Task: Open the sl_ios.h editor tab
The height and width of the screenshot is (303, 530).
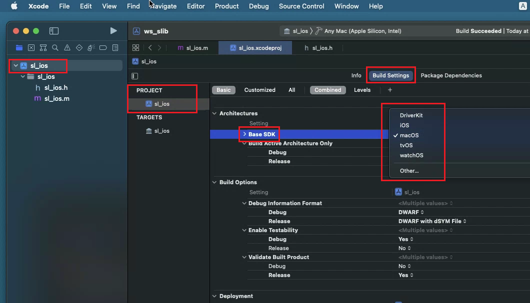Action: coord(318,47)
